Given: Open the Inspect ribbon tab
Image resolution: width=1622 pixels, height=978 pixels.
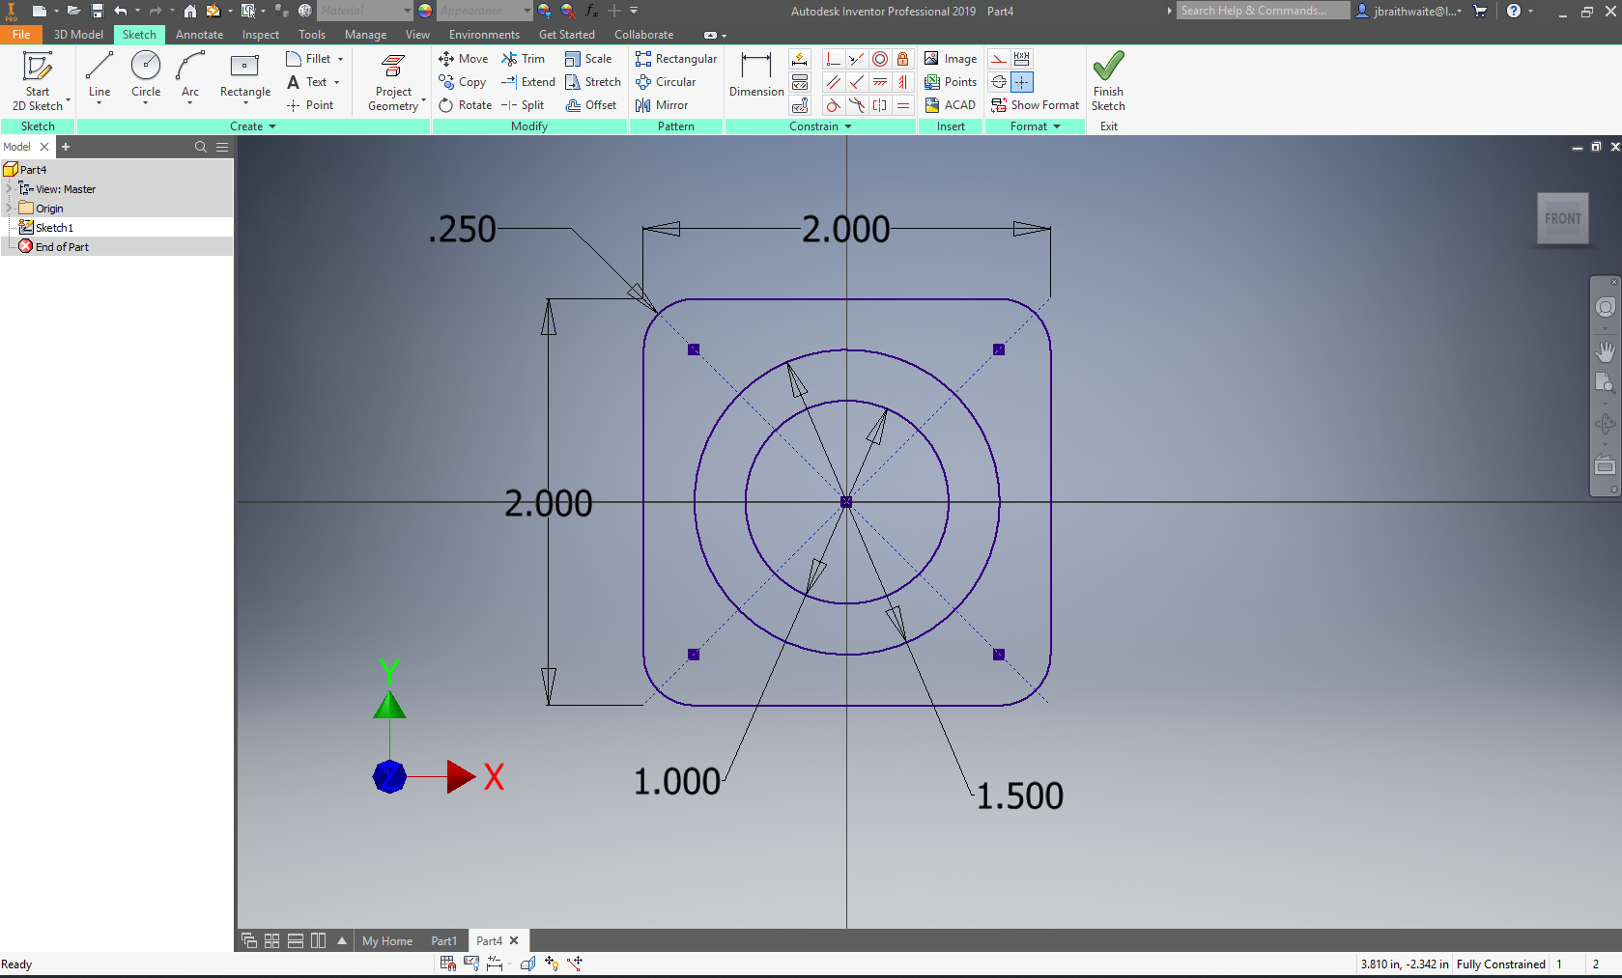Looking at the screenshot, I should point(260,35).
